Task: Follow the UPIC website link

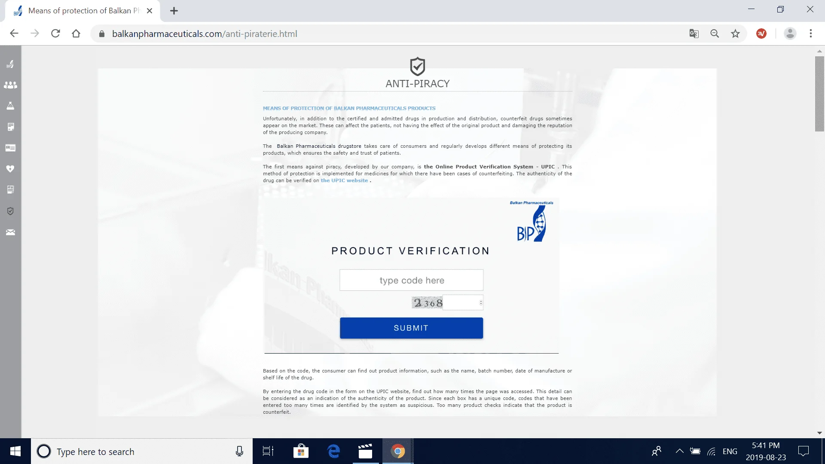Action: pos(344,180)
